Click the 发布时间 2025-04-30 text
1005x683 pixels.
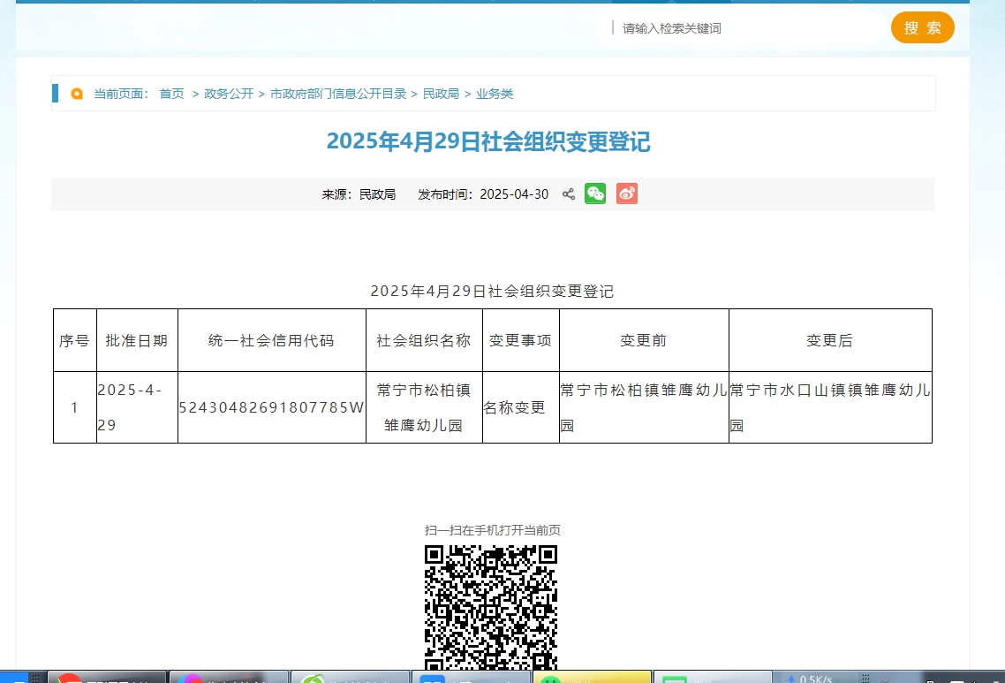point(483,194)
